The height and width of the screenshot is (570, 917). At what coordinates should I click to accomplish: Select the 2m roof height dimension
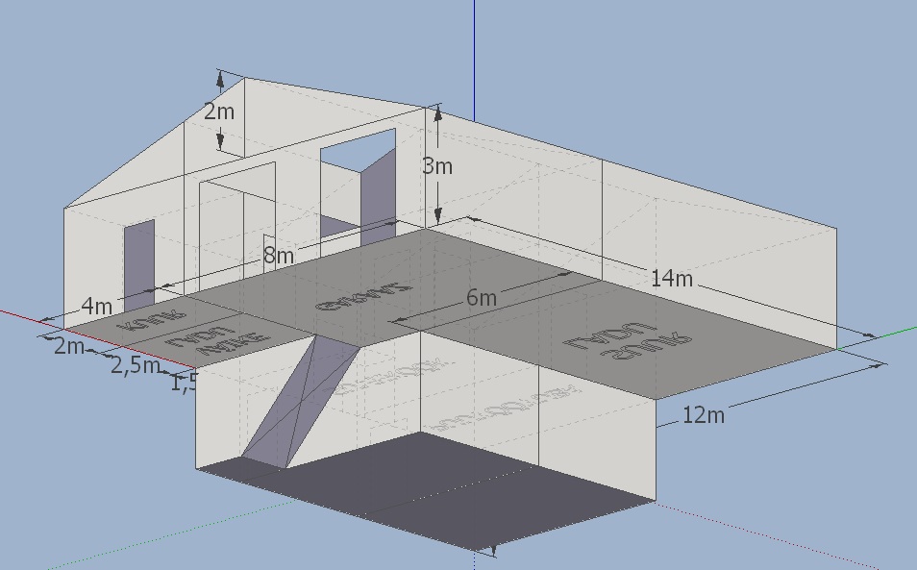[x=219, y=112]
